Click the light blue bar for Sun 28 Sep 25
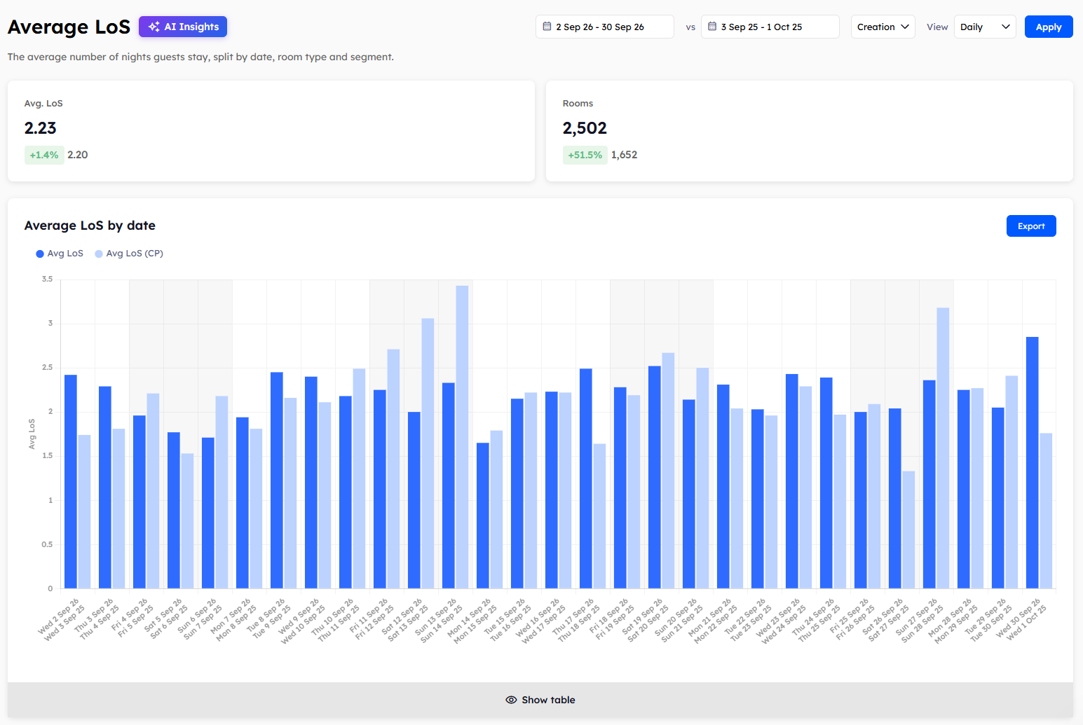This screenshot has height=725, width=1083. [943, 448]
